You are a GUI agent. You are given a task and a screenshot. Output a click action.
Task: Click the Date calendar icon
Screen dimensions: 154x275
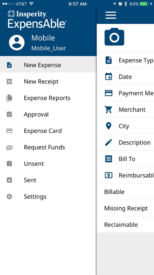tap(109, 77)
